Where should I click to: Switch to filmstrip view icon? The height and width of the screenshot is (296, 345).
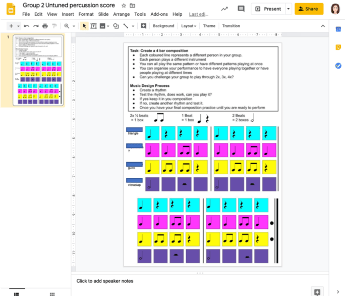(x=17, y=294)
